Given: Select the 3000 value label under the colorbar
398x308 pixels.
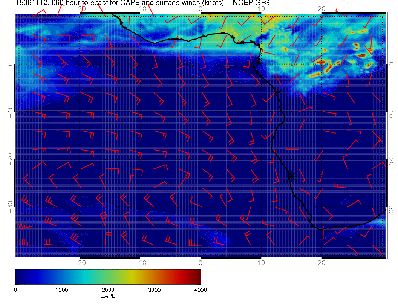Looking at the screenshot, I should pos(154,290).
